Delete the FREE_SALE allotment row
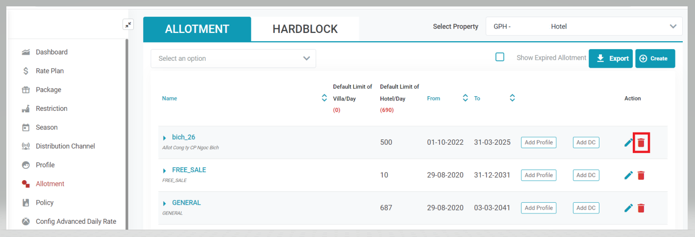Image resolution: width=695 pixels, height=237 pixels. click(641, 175)
